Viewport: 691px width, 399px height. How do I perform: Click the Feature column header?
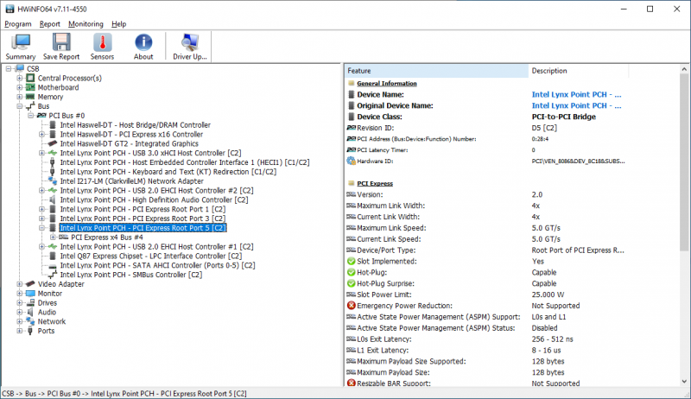[436, 71]
